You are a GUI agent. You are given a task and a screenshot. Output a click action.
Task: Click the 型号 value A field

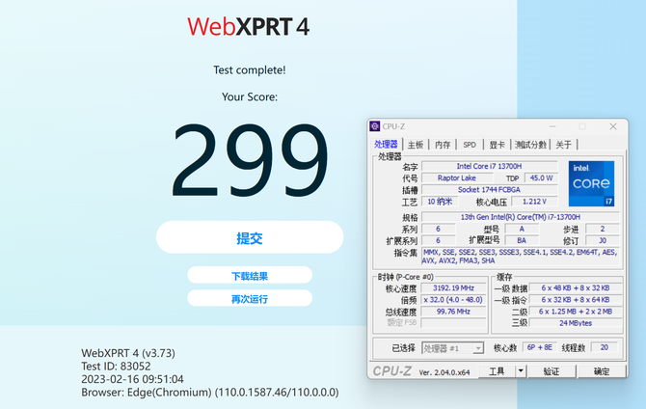pyautogui.click(x=522, y=229)
